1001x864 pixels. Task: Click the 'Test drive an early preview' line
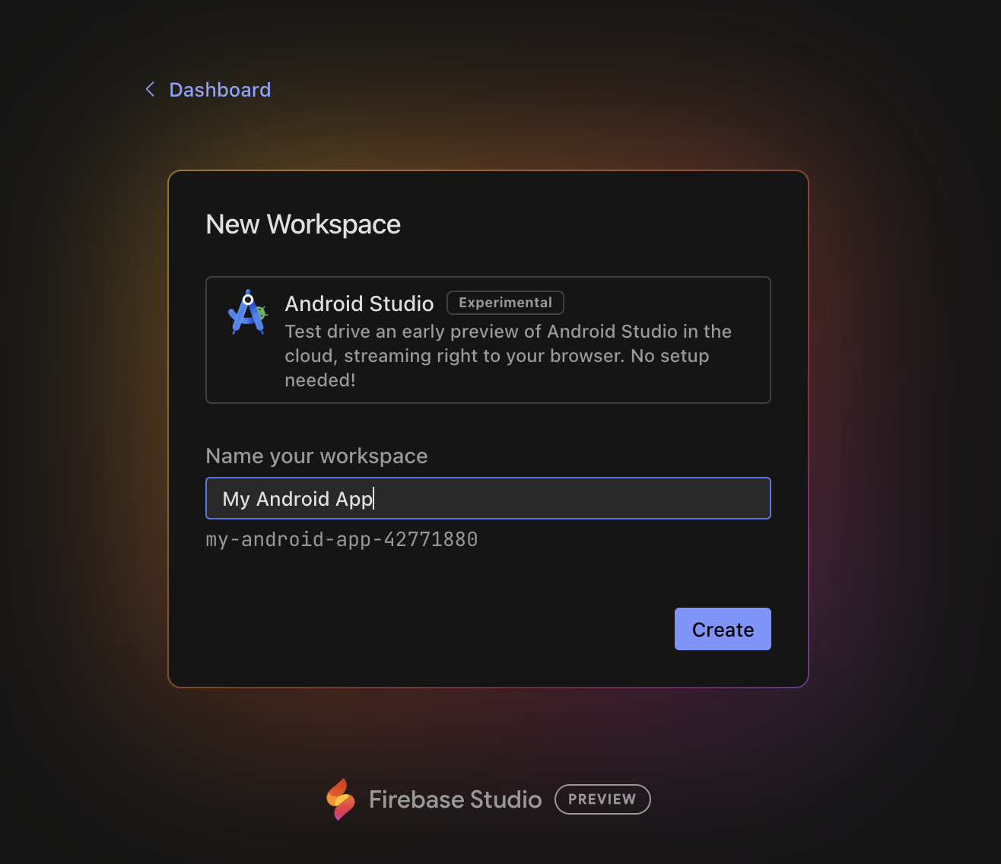[507, 332]
